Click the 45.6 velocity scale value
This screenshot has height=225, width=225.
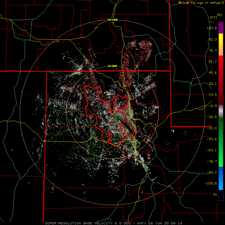213,72
